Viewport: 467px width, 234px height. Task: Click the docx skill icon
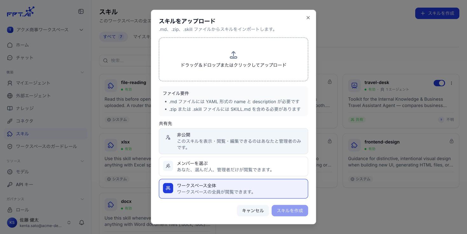[111, 205]
